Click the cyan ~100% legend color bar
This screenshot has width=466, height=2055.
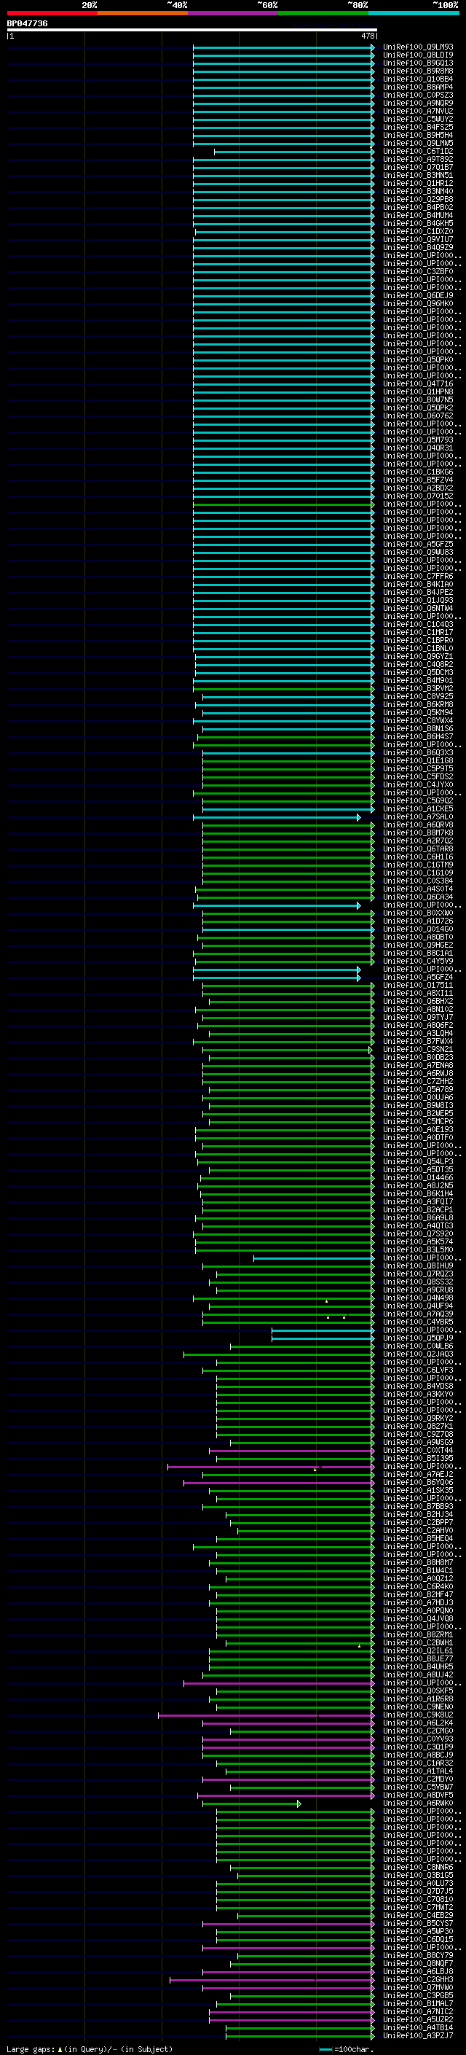414,13
